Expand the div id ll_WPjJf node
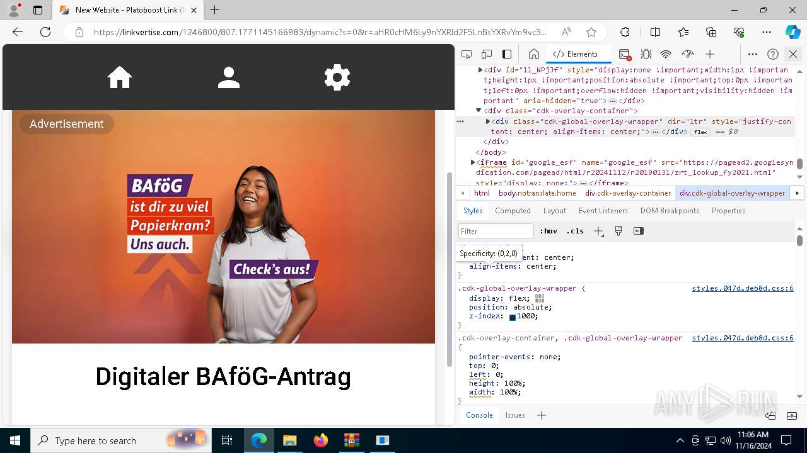The image size is (807, 453). (480, 70)
